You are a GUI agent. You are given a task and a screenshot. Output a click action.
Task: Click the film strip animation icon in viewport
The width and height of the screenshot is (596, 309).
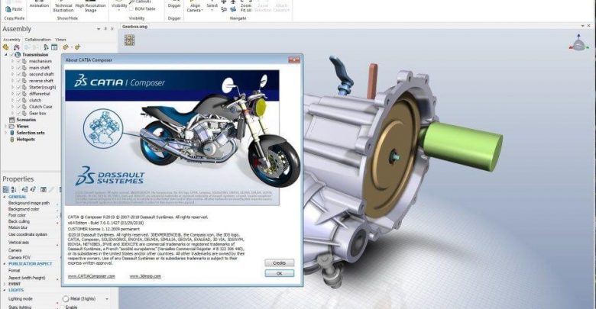pos(129,40)
